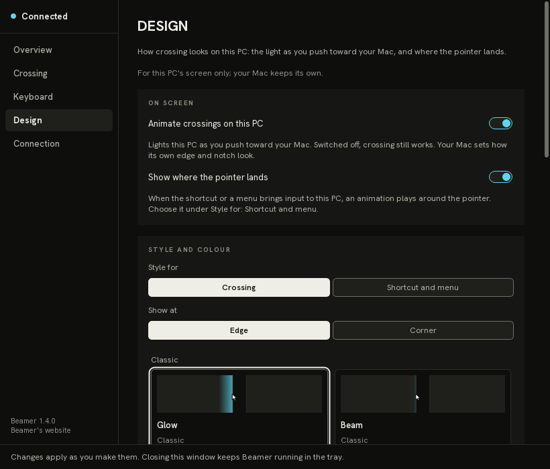Disable Show where the pointer lands switch
This screenshot has width=550, height=469.
500,177
